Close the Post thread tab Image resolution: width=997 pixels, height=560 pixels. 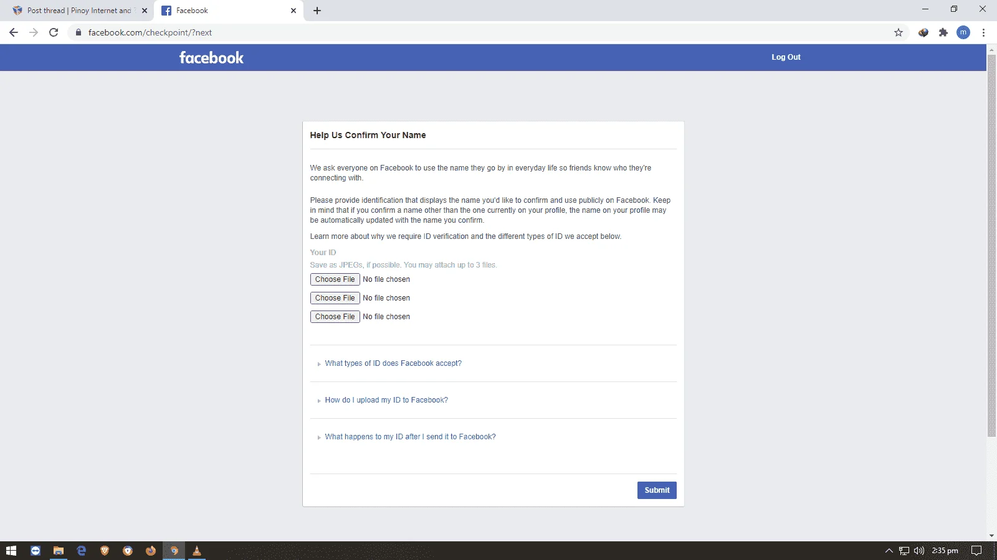pyautogui.click(x=145, y=11)
